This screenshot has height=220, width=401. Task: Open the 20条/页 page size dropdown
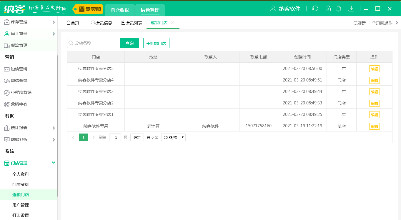coord(173,137)
